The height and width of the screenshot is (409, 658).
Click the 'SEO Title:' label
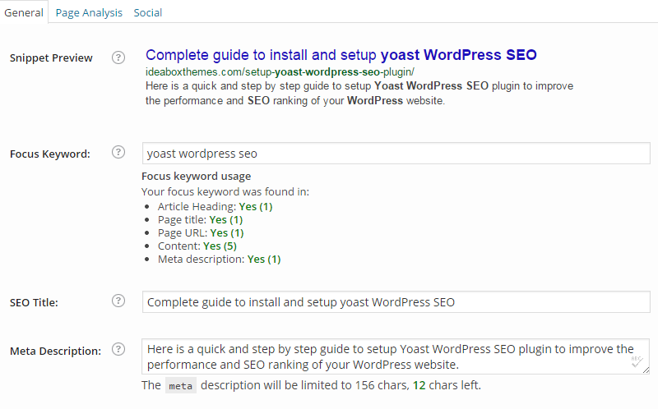34,302
